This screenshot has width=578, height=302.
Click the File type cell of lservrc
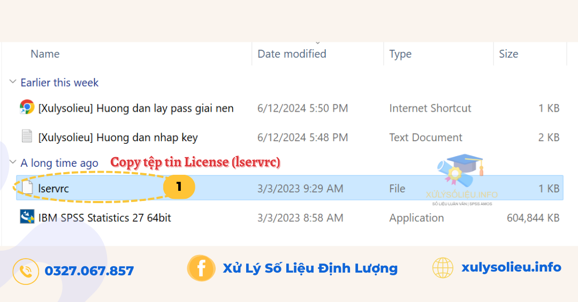click(x=397, y=189)
